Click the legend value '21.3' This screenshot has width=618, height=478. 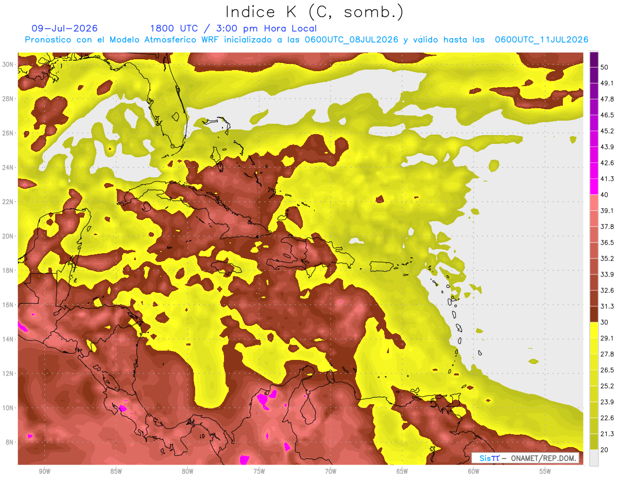[607, 434]
